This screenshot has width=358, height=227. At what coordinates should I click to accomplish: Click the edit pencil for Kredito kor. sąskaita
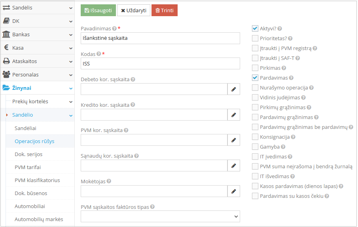pyautogui.click(x=233, y=115)
